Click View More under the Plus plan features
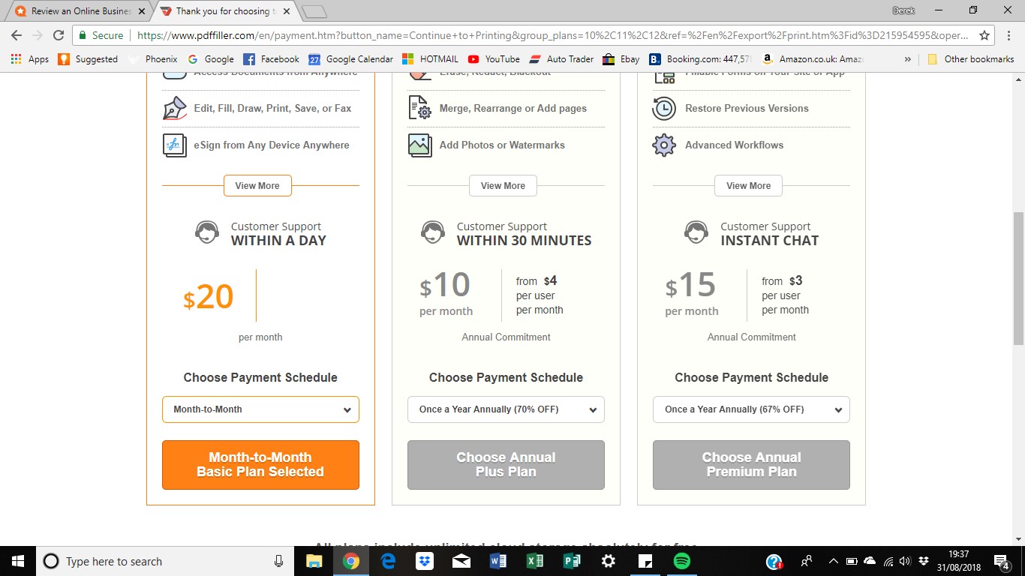 click(x=503, y=185)
